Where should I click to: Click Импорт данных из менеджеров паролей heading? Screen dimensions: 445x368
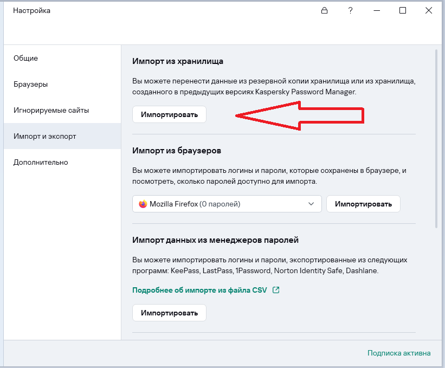pyautogui.click(x=215, y=240)
